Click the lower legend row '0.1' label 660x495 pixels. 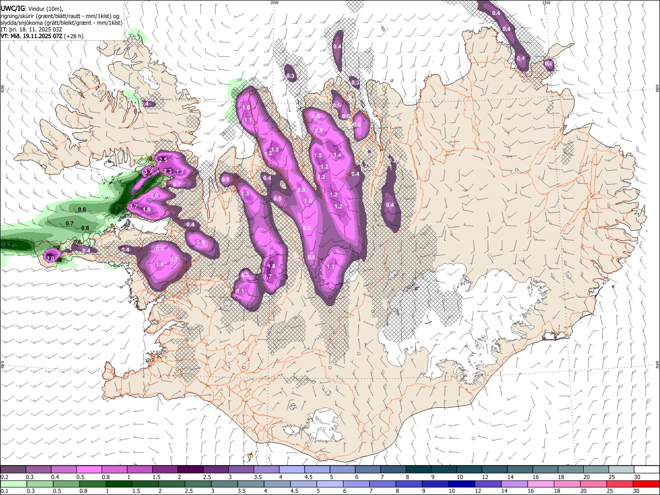(4, 491)
